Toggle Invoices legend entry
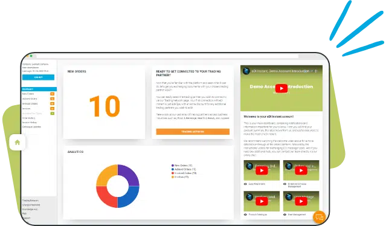 (x=180, y=177)
